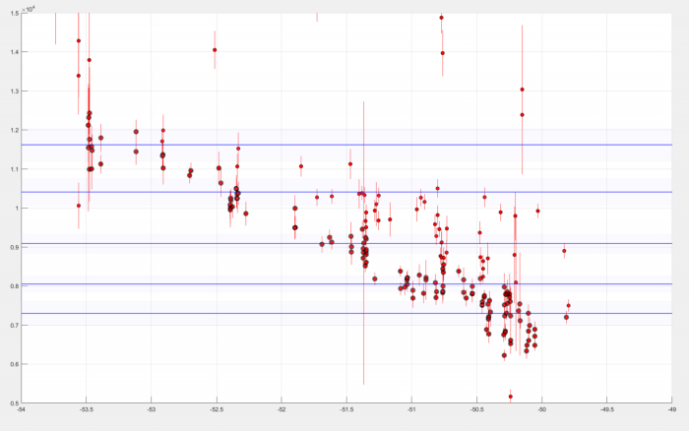
Task: Select the y-axis tick label 1
Action: [x=14, y=209]
